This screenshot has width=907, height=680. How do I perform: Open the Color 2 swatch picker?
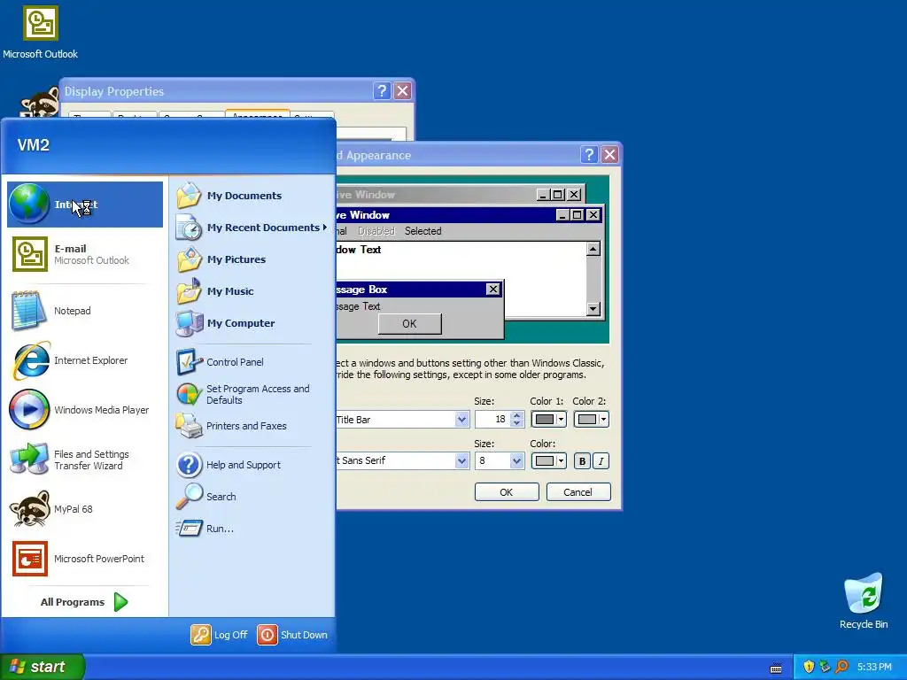click(x=591, y=419)
